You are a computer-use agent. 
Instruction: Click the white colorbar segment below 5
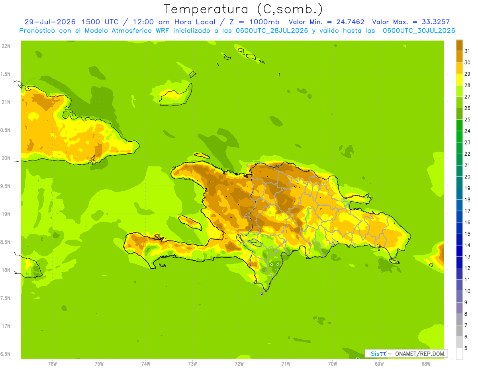pos(459,354)
